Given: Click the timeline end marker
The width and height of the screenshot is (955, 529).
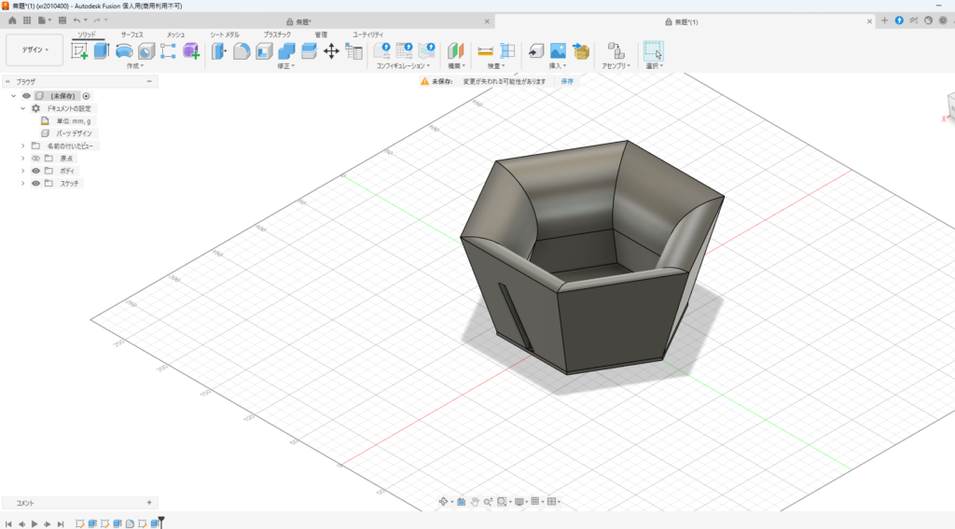Looking at the screenshot, I should pos(161,522).
